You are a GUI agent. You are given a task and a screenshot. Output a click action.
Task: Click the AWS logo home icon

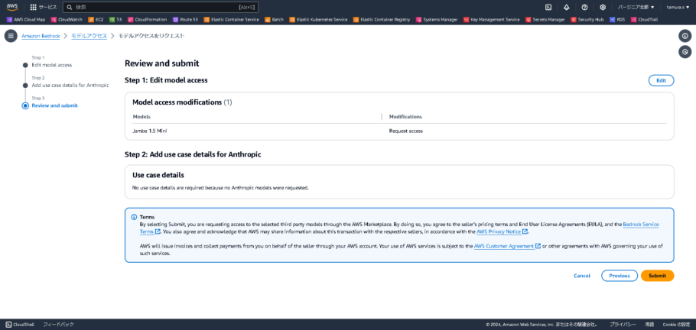[x=12, y=7]
